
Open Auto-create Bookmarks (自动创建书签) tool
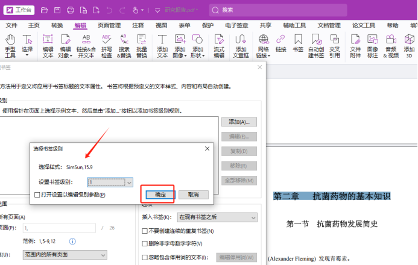[x=316, y=45]
